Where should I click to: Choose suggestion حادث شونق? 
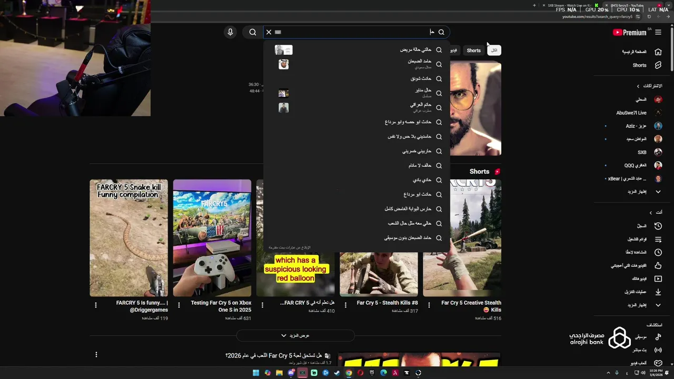357,78
